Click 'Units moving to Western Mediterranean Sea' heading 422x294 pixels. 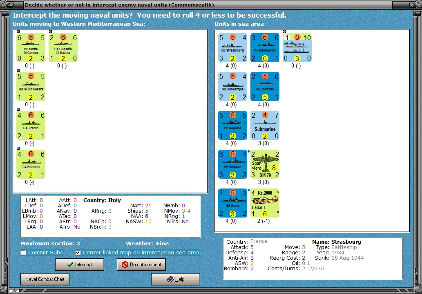click(79, 24)
